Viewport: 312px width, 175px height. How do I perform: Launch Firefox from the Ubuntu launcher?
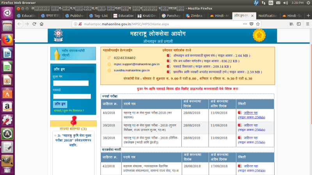[x=7, y=40]
